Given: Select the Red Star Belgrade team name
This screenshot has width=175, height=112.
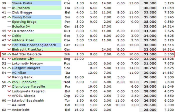Looking at the screenshot, I should coord(27,54).
